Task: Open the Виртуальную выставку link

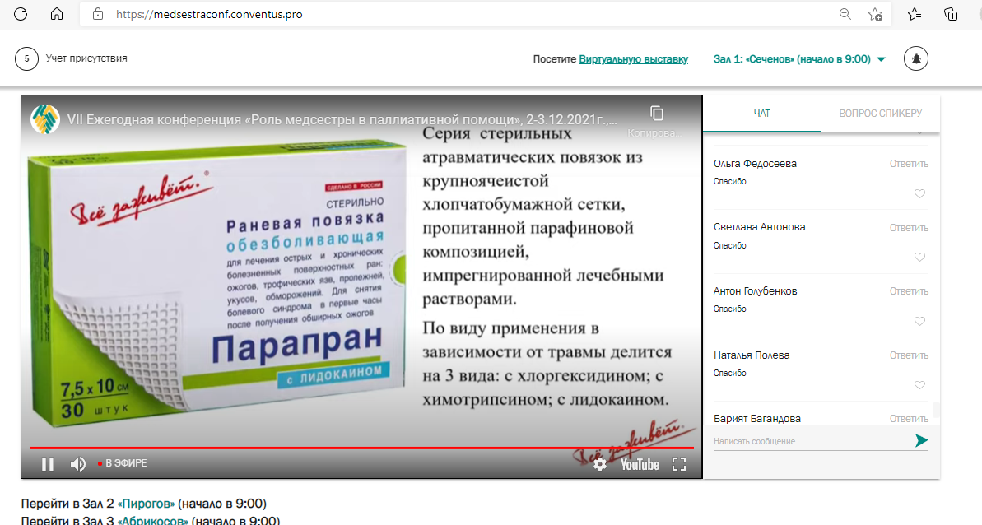Action: (x=633, y=58)
